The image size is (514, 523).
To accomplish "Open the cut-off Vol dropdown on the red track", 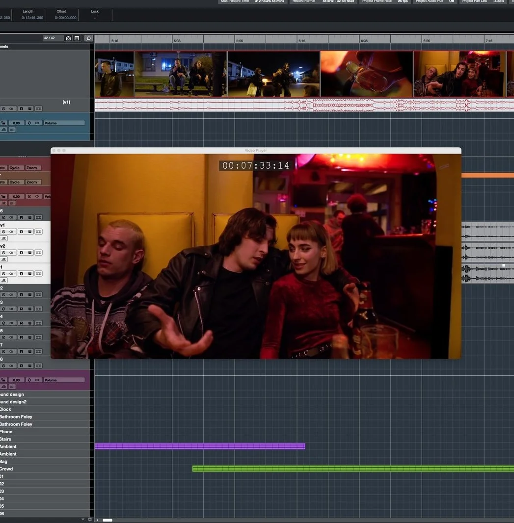I will pos(47,197).
